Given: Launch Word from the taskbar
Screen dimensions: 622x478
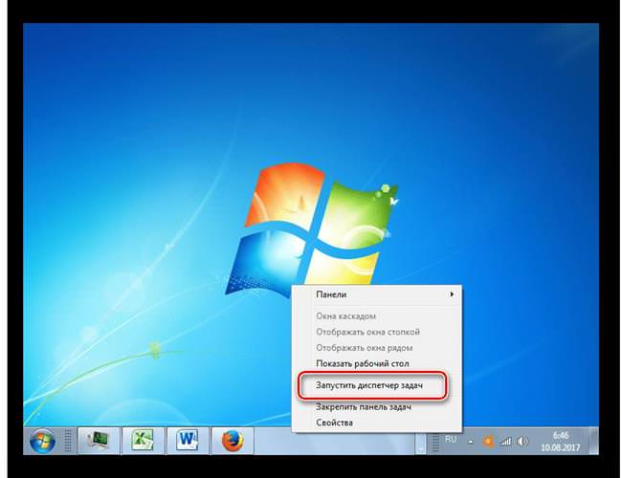Looking at the screenshot, I should [x=188, y=441].
